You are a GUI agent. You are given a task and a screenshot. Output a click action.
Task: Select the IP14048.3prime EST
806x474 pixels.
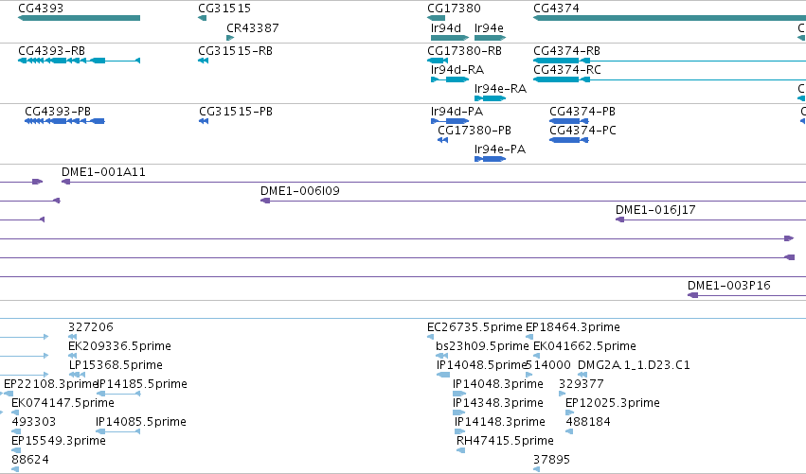click(458, 394)
